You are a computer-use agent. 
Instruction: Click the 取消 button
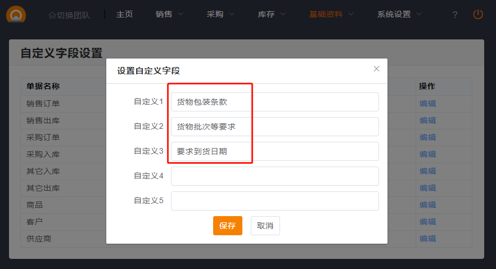265,226
